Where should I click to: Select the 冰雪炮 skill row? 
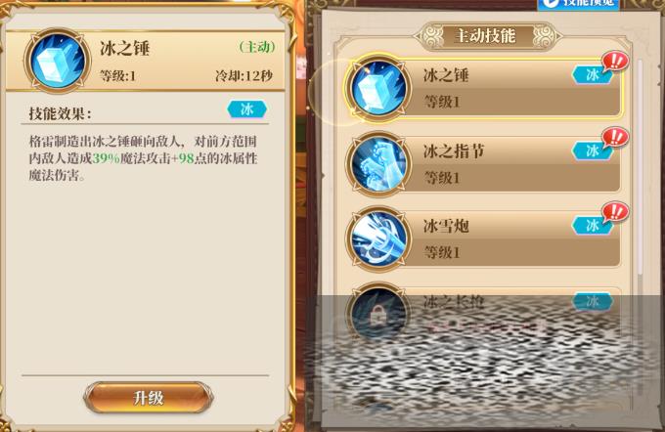pyautogui.click(x=483, y=239)
